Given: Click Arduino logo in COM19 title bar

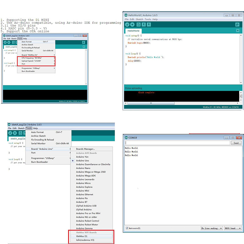Looking at the screenshot, I should coord(126,138).
